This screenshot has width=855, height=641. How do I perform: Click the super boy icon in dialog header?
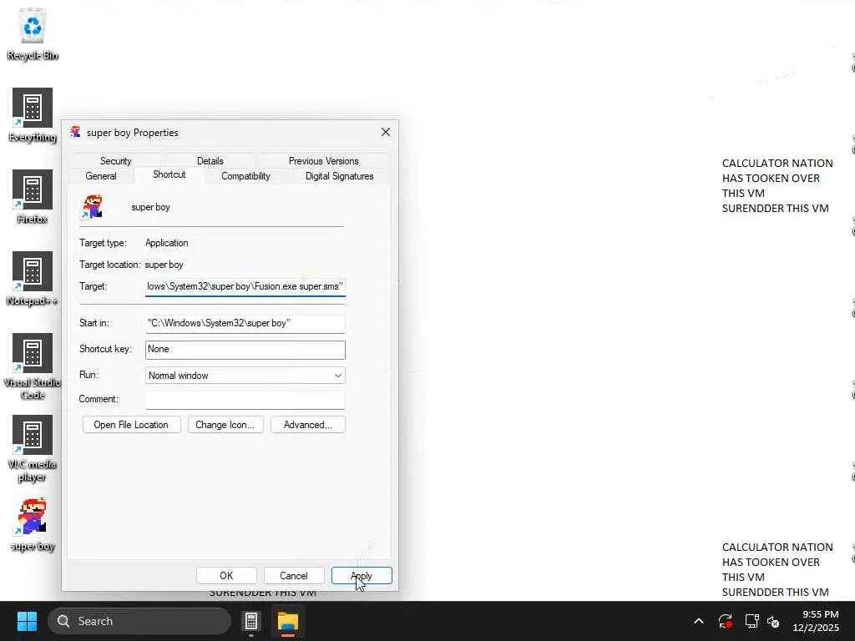(x=92, y=207)
